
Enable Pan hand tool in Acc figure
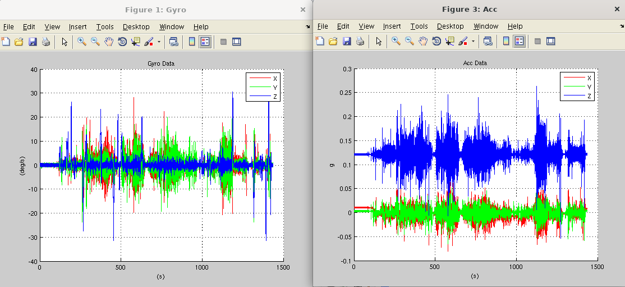[423, 41]
